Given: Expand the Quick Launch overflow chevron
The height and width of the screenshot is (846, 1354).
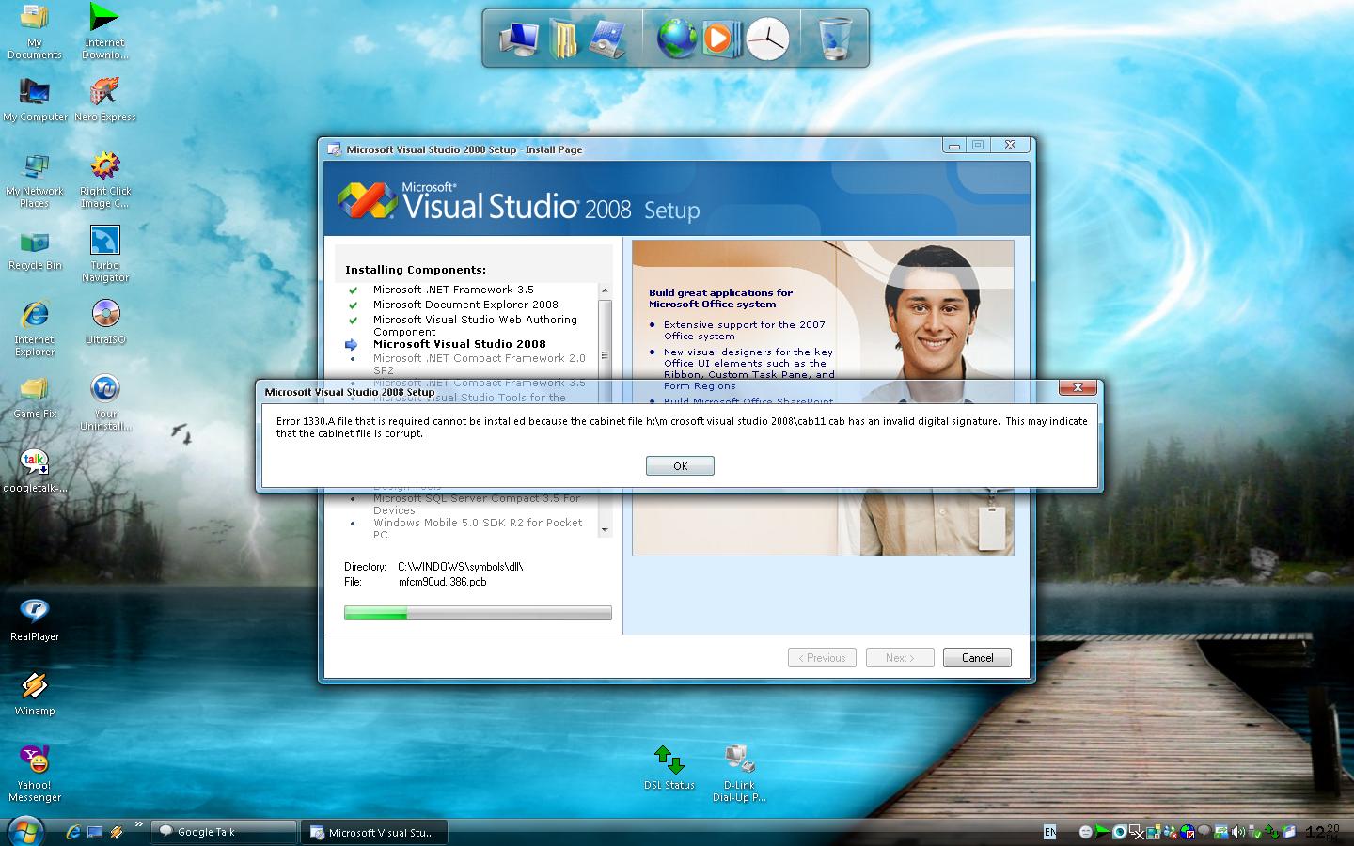Looking at the screenshot, I should [x=139, y=825].
